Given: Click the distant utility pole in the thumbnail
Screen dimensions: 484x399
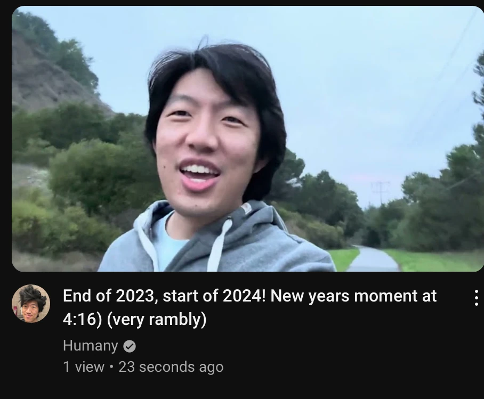Looking at the screenshot, I should click(380, 191).
